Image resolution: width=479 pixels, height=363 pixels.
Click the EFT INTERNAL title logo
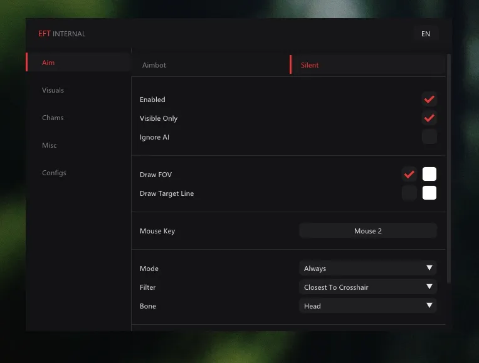pos(61,34)
